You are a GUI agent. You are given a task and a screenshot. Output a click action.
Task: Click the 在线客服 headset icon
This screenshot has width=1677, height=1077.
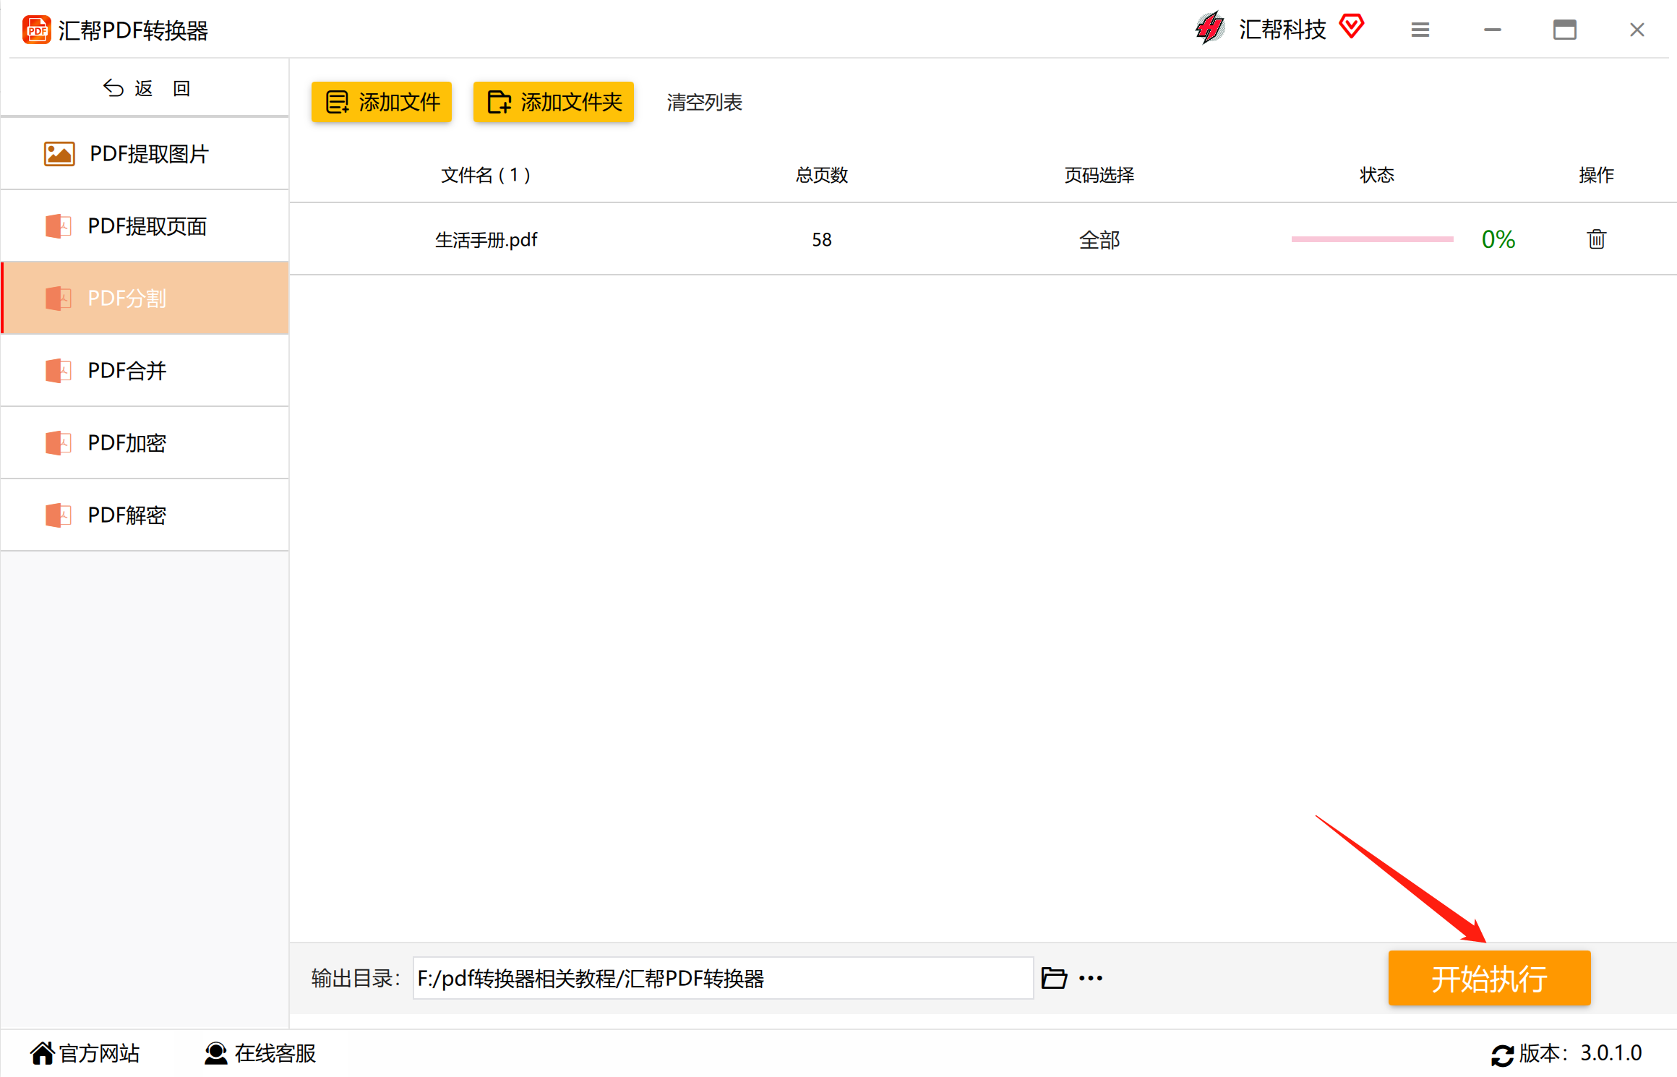tap(215, 1053)
